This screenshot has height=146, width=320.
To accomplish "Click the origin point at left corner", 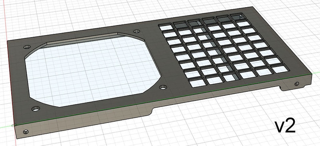I will (13, 125).
